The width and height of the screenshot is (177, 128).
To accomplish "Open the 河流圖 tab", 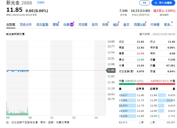I will (x=83, y=25).
